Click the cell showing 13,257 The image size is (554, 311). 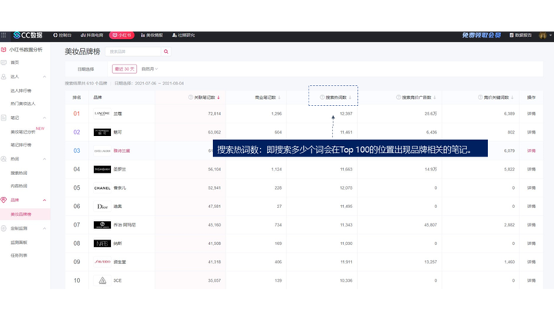tap(430, 262)
